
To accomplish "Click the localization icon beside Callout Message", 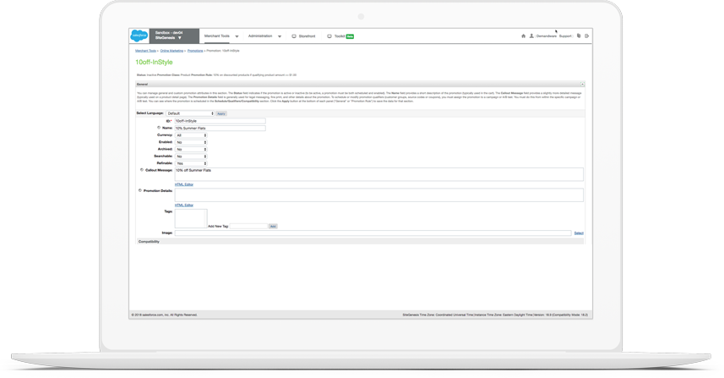I will pyautogui.click(x=142, y=170).
